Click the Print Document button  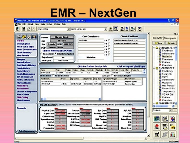click(27, 131)
